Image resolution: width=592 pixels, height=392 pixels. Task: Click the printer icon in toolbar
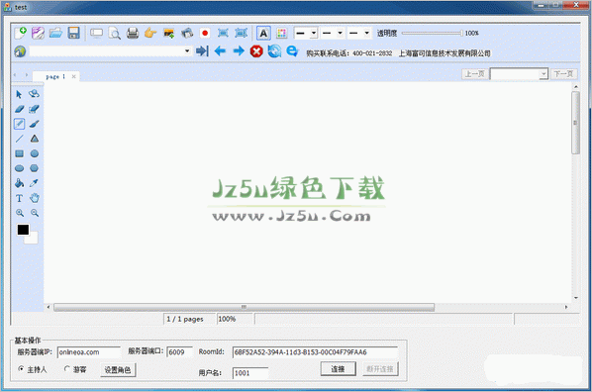tap(133, 34)
